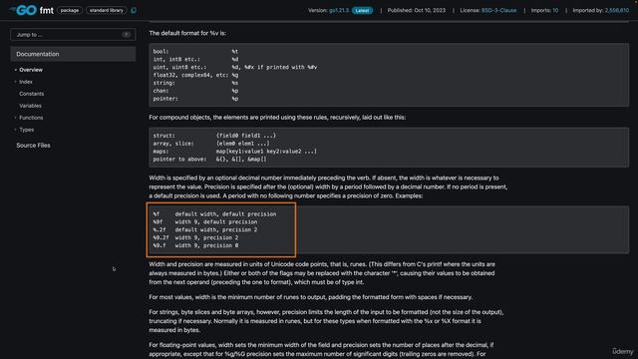Select Variables in the sidebar
638x359 pixels.
tap(30, 106)
